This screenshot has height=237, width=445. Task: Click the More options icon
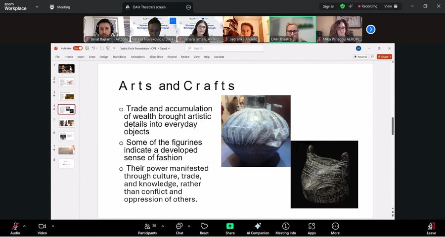click(x=335, y=227)
